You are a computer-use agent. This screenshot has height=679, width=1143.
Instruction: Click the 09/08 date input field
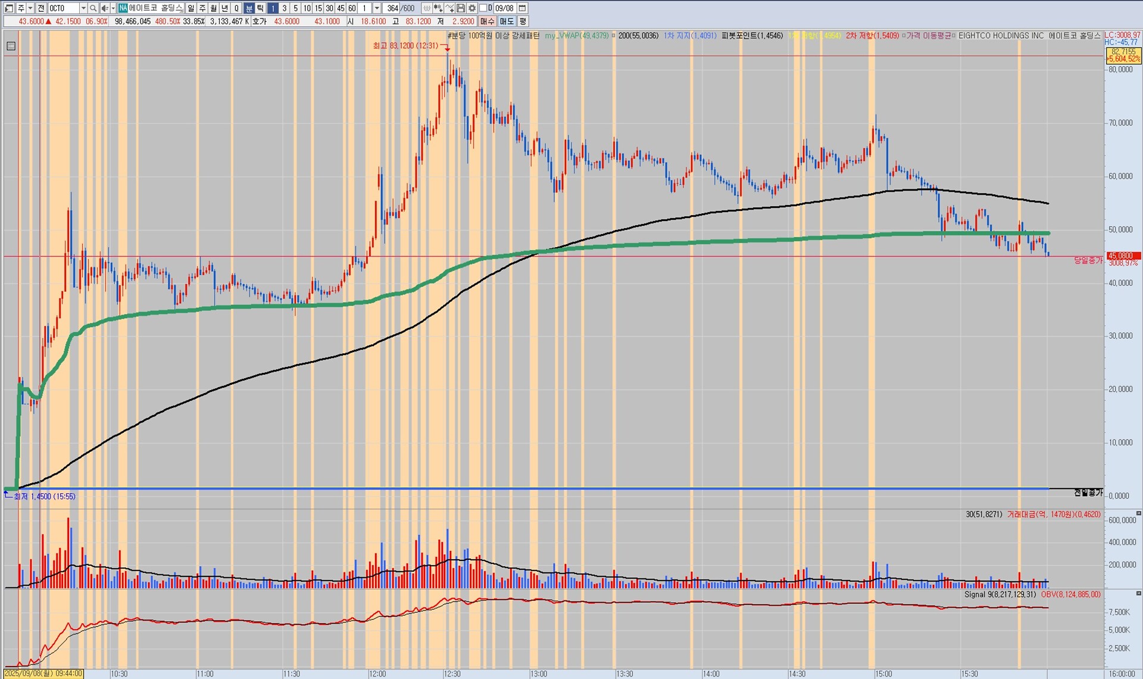(504, 8)
